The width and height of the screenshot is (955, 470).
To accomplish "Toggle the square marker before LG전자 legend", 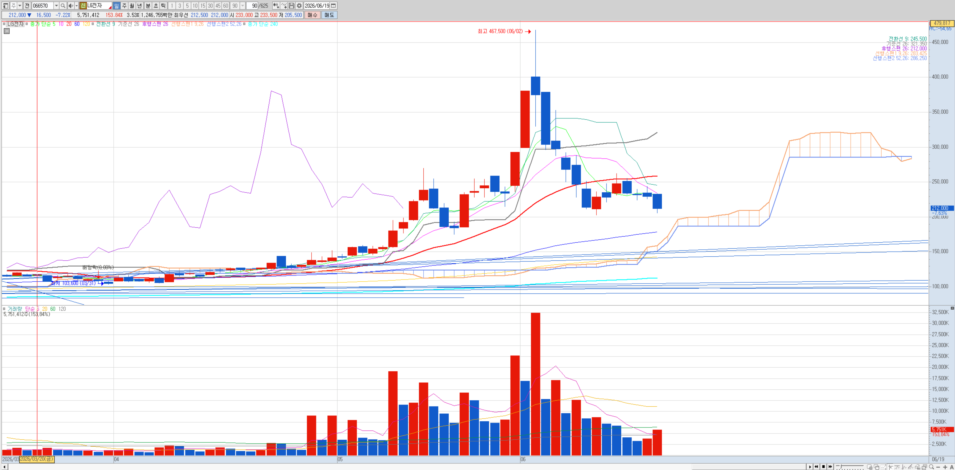I will tap(5, 24).
